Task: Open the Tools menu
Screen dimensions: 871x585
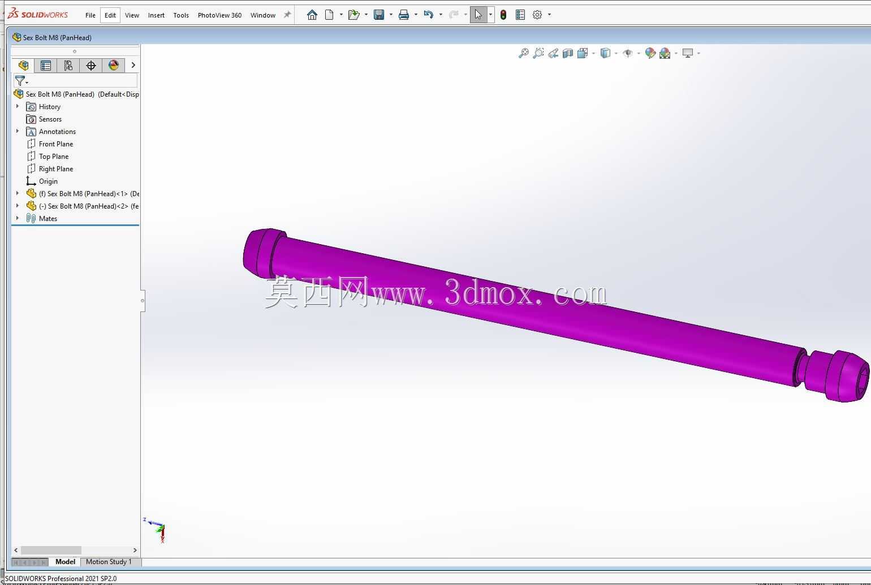Action: (181, 15)
